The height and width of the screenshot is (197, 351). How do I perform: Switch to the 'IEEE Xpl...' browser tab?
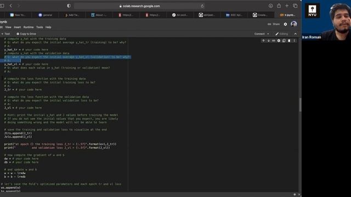[234, 15]
